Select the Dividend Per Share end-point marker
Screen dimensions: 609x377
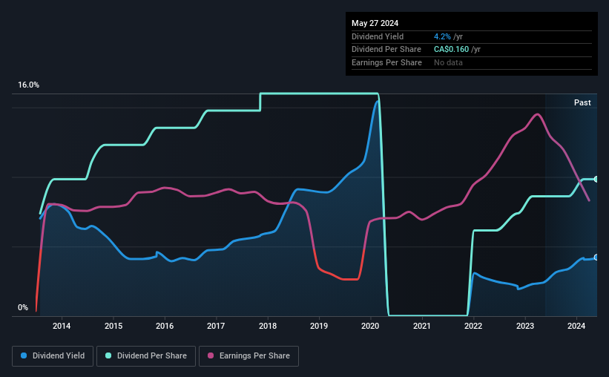tap(596, 179)
